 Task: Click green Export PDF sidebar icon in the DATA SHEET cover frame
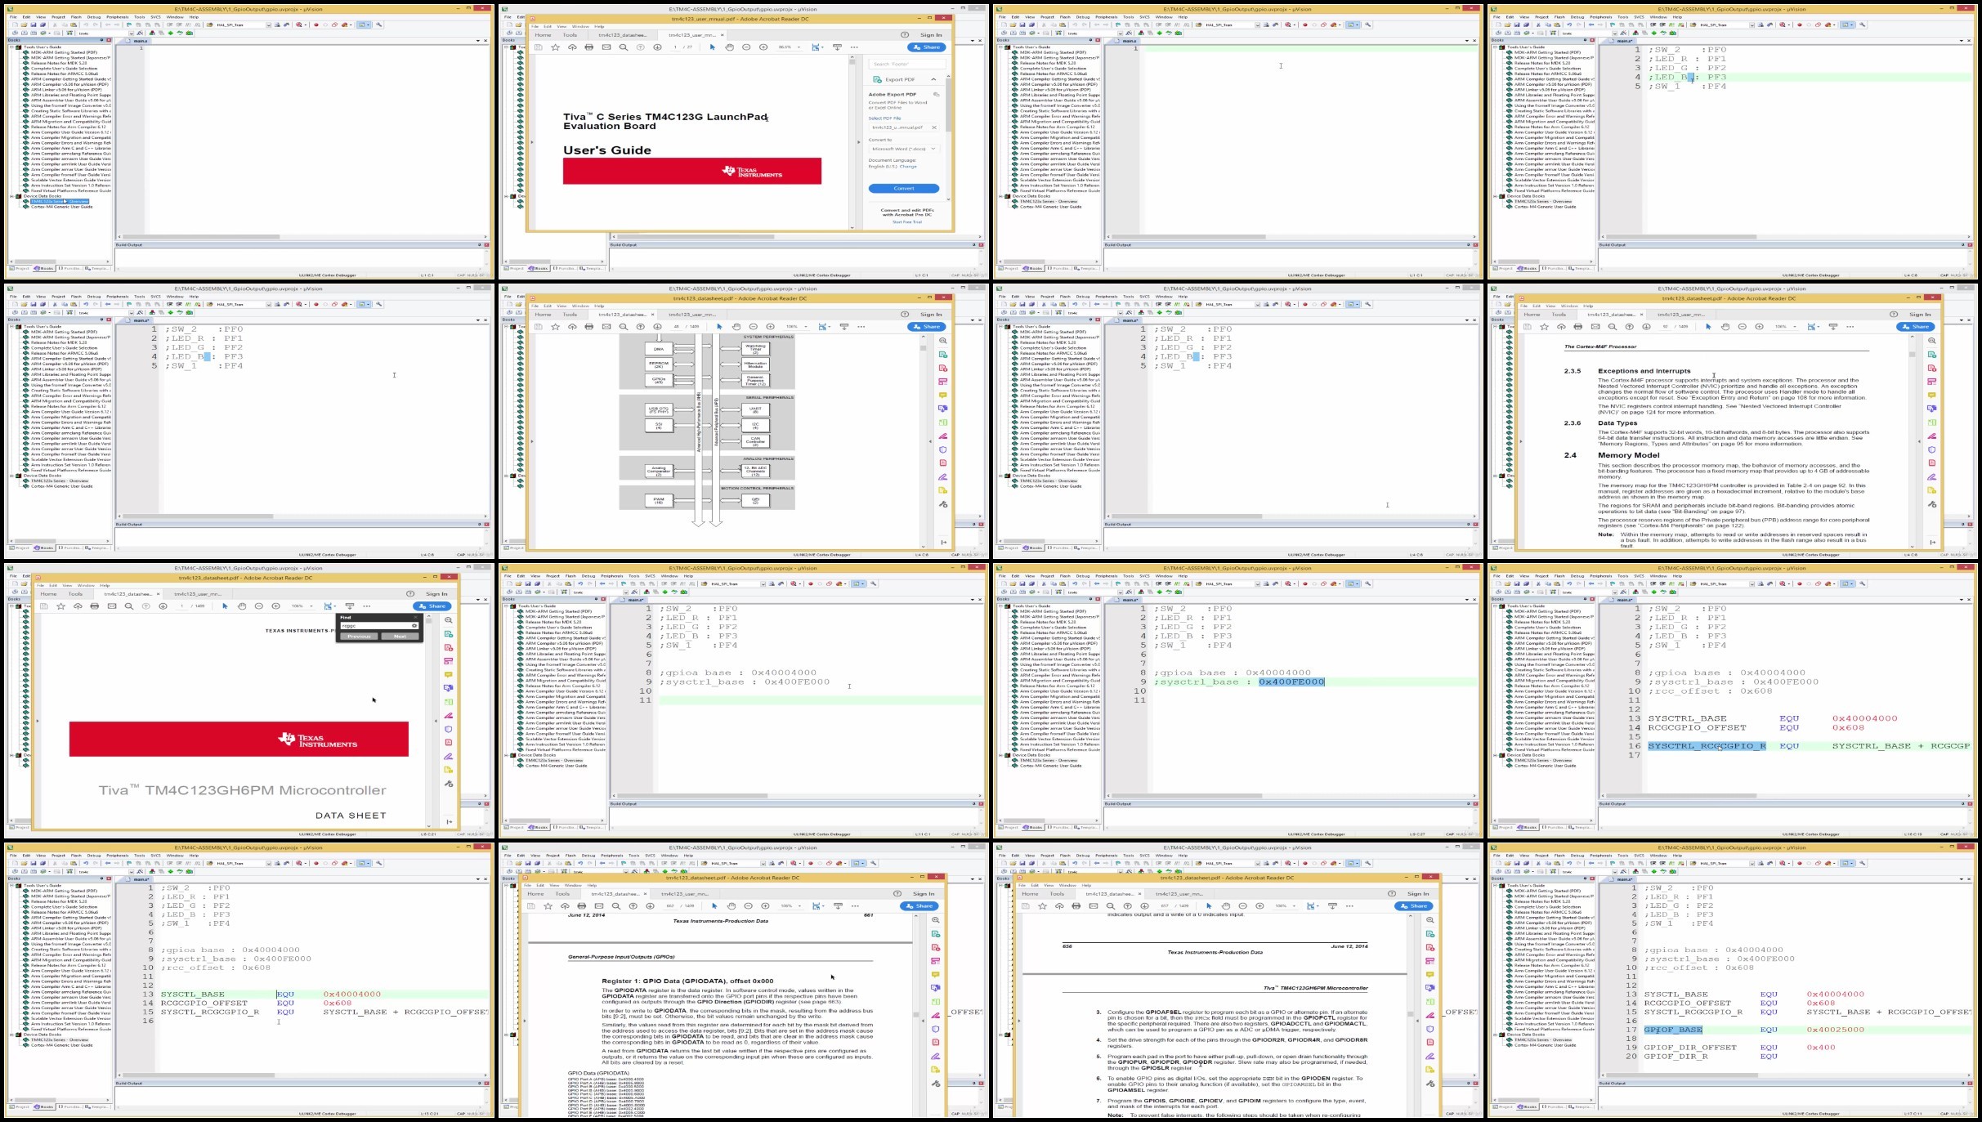tap(449, 634)
